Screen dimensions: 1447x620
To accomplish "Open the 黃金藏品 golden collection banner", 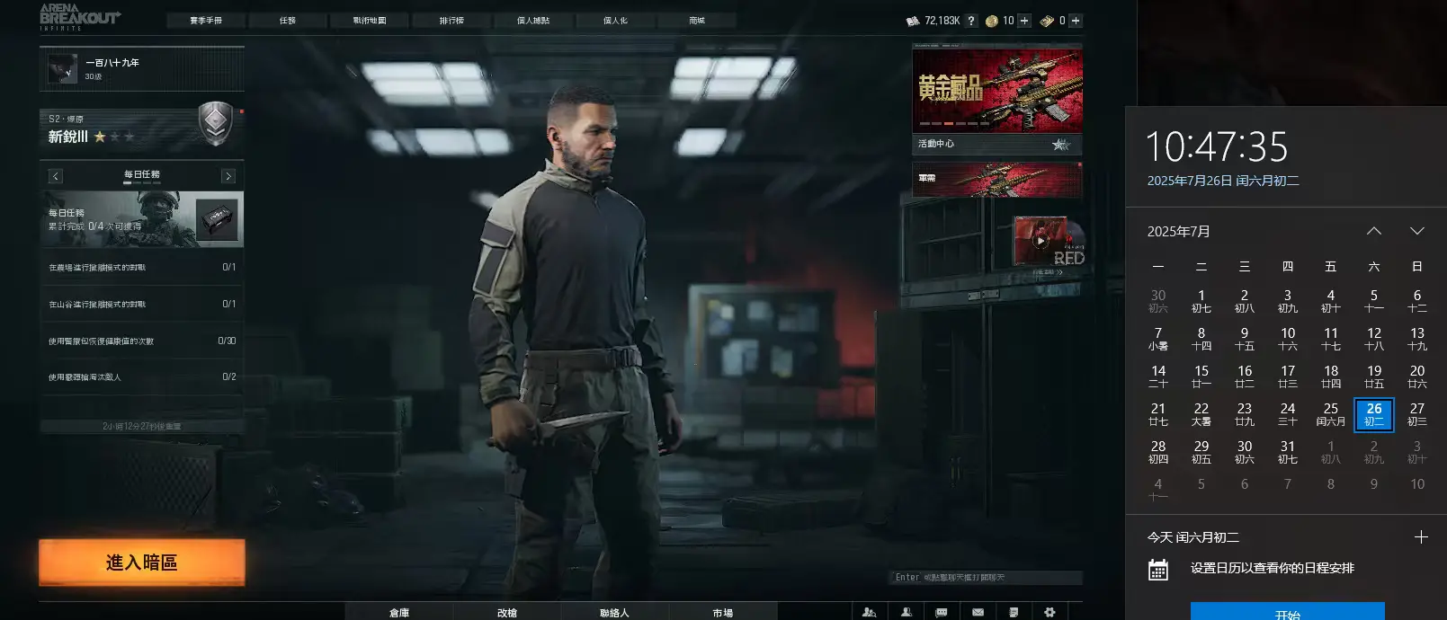I will pyautogui.click(x=997, y=91).
